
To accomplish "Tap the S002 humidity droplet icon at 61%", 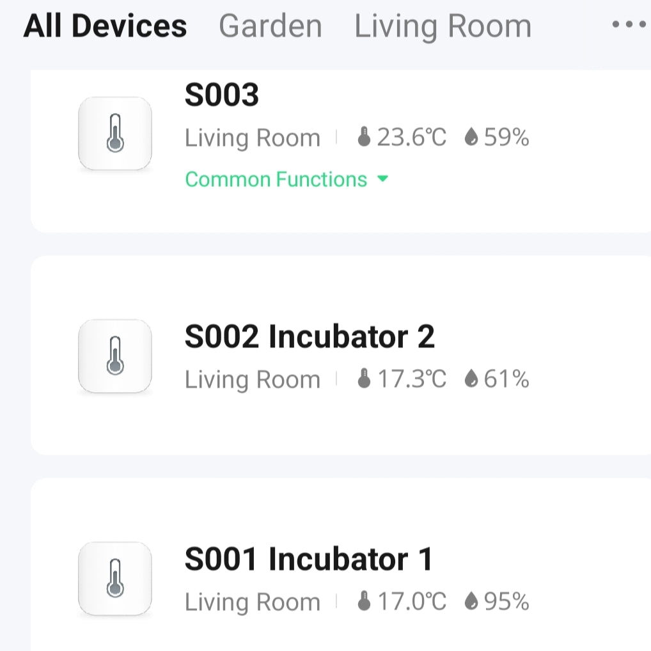I will [471, 379].
